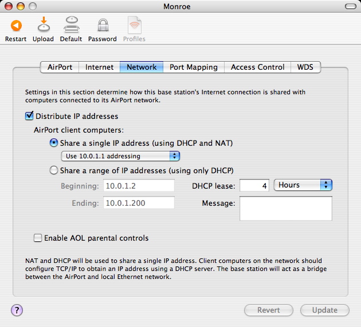The height and width of the screenshot is (327, 361).
Task: Select Share a range of IP addresses
Action: 54,170
